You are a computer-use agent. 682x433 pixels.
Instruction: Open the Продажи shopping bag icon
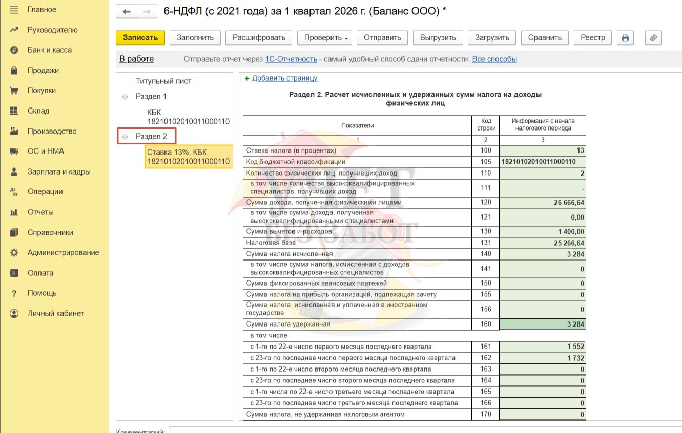click(x=14, y=71)
